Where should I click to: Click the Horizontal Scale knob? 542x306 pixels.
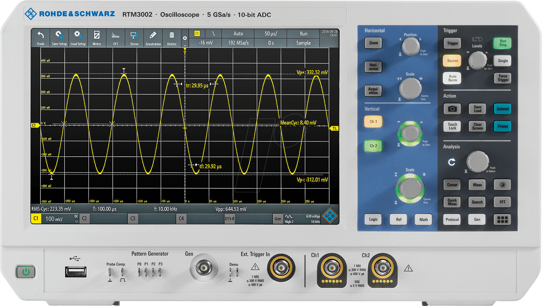[x=410, y=88]
